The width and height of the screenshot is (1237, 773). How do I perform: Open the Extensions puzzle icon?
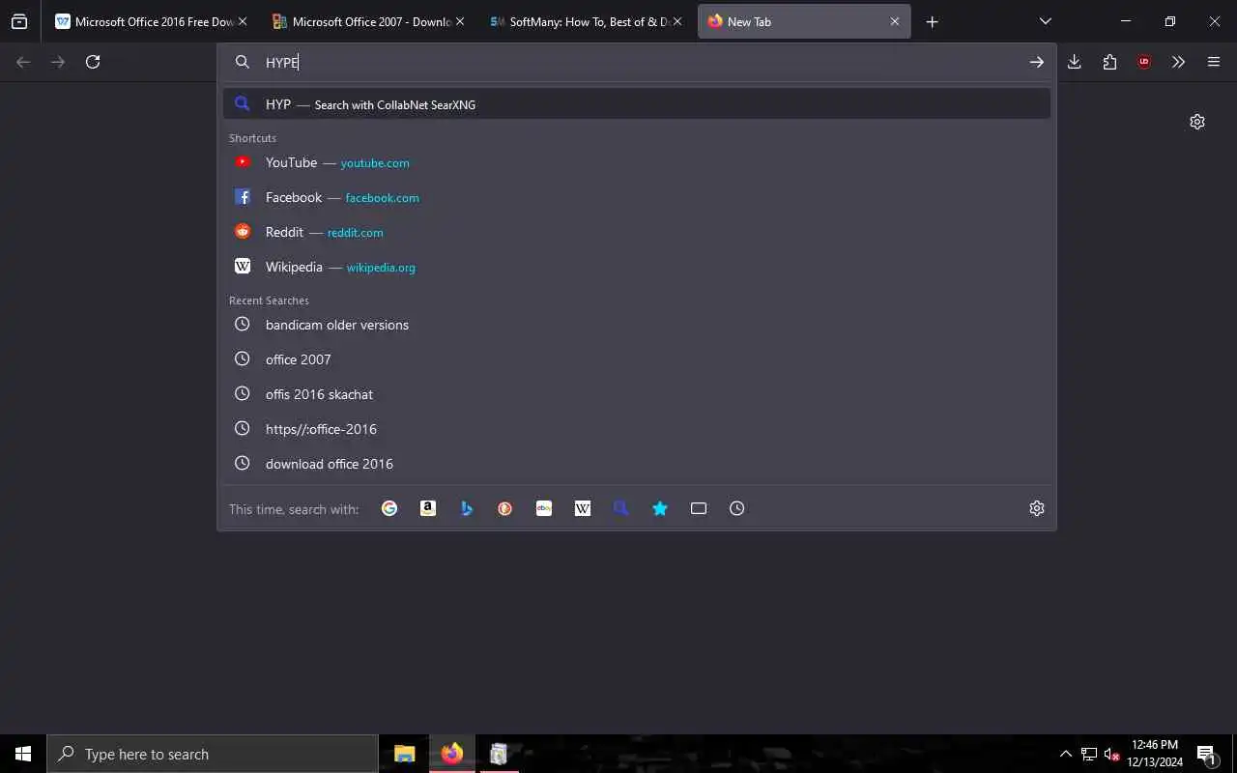pos(1109,62)
